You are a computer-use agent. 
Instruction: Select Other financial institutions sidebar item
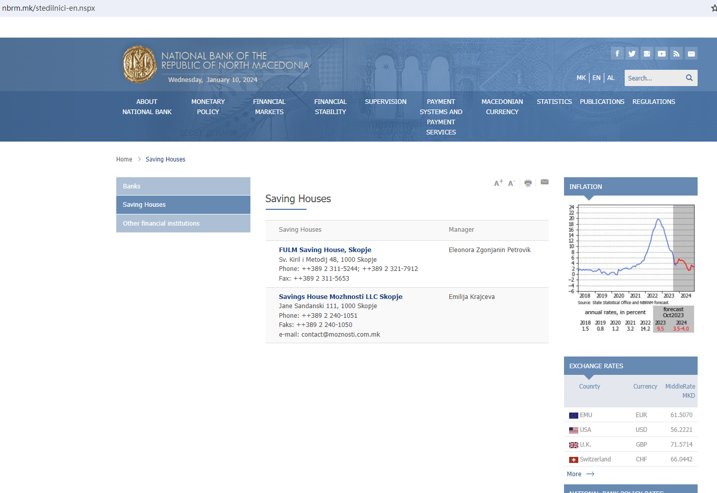183,224
